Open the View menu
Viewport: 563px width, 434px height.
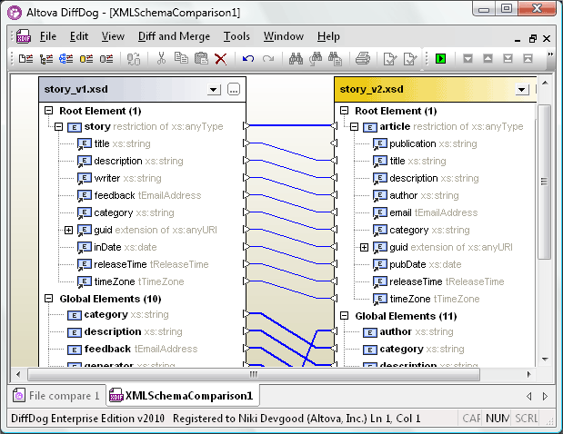pyautogui.click(x=113, y=36)
